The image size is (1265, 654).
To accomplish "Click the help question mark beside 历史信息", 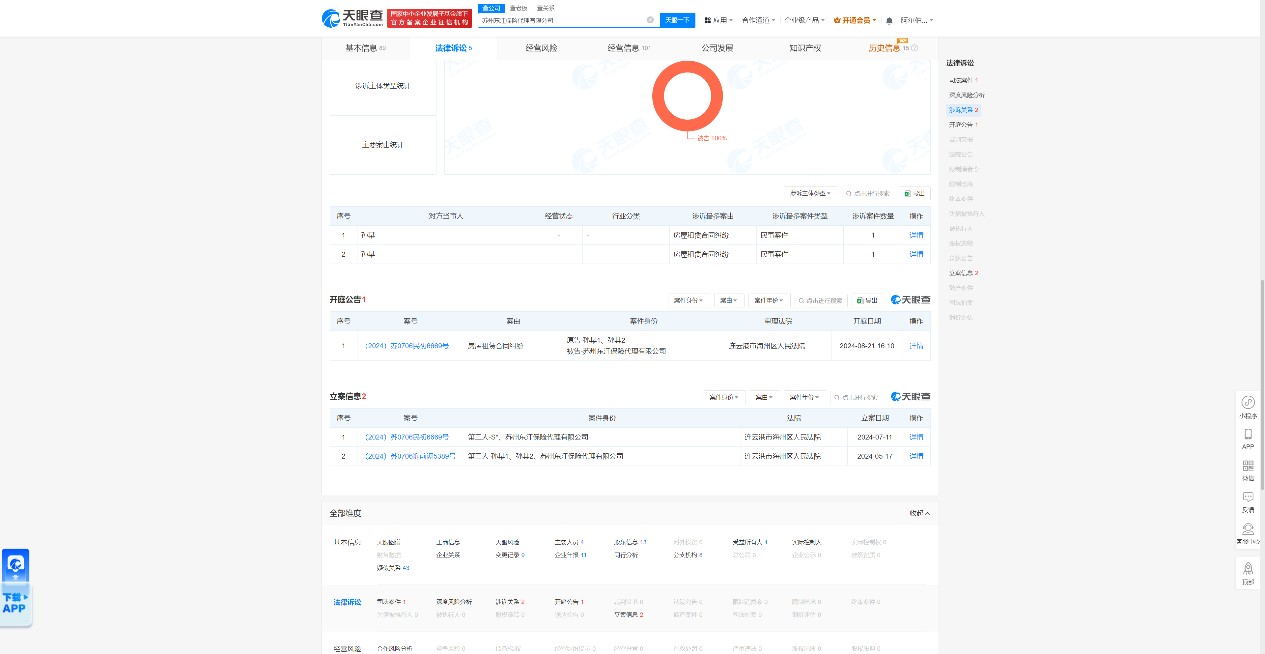I will click(x=914, y=48).
